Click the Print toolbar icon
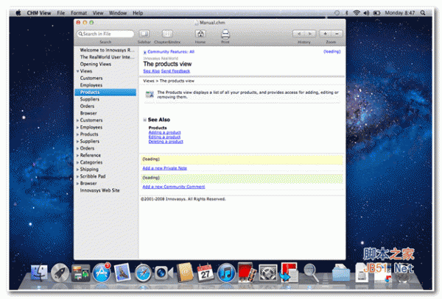This screenshot has width=442, height=299. 225,34
